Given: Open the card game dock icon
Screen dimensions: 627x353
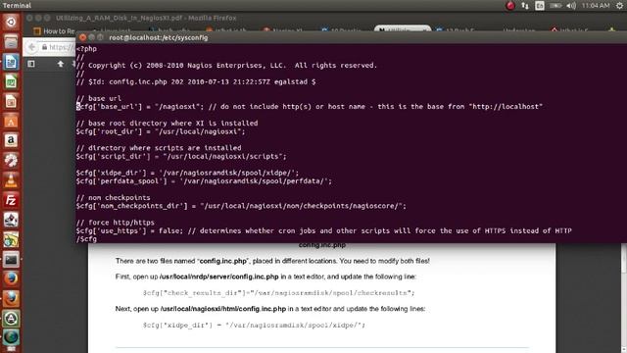Looking at the screenshot, I should pos(11,220).
